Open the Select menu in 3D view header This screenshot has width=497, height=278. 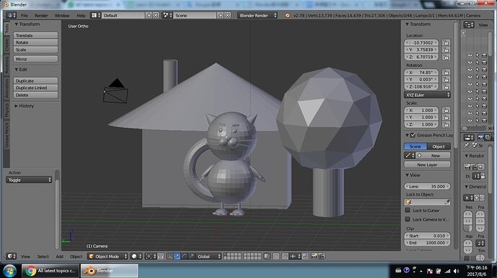click(42, 256)
